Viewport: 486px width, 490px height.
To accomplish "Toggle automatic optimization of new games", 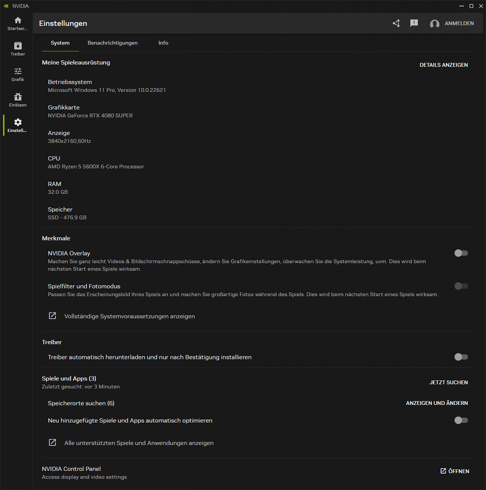I will tap(461, 420).
